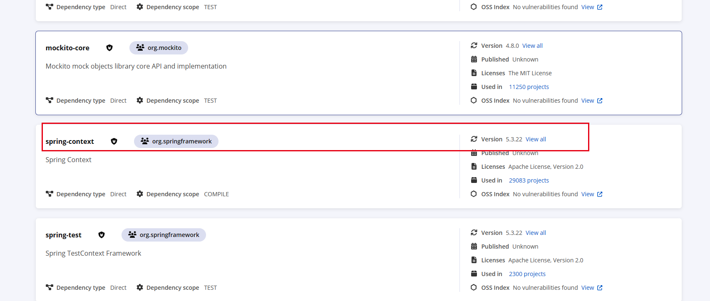Click the version refresh icon for mockito-core
The height and width of the screenshot is (301, 710).
click(474, 45)
